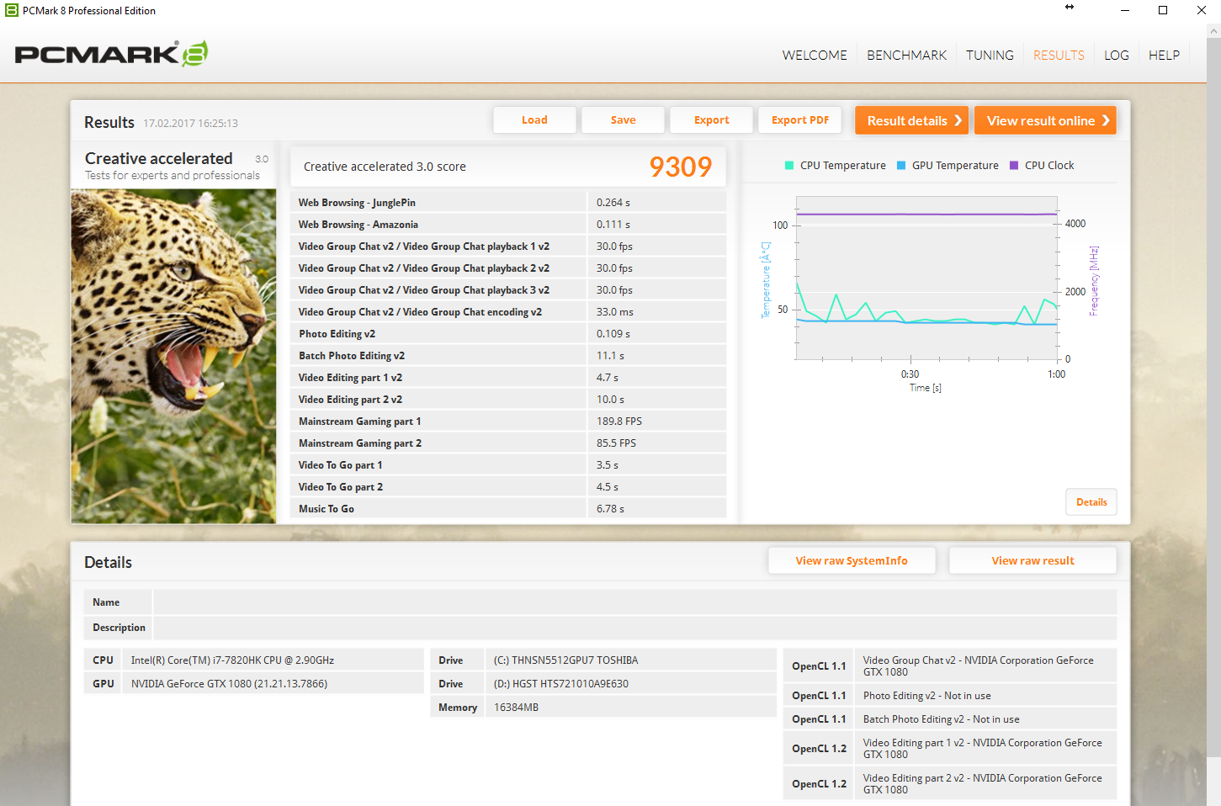Open the Help tab

point(1164,56)
